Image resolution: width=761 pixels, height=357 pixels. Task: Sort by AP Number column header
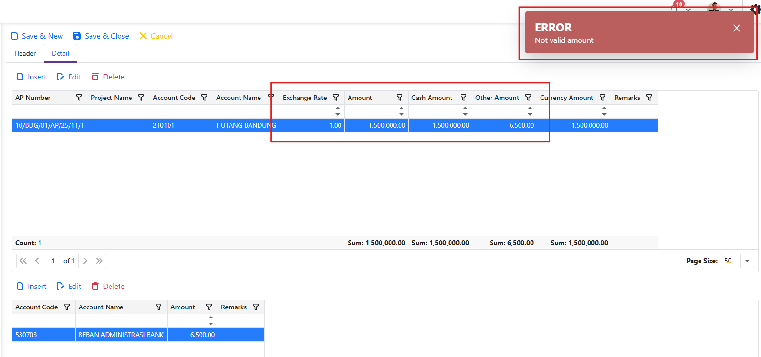coord(33,98)
